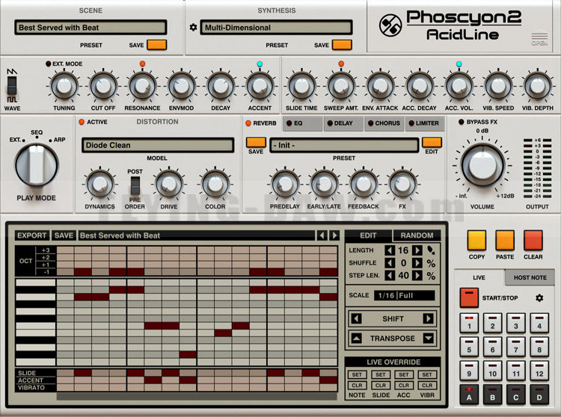Click the pattern name field
561x417 pixels.
(x=196, y=235)
